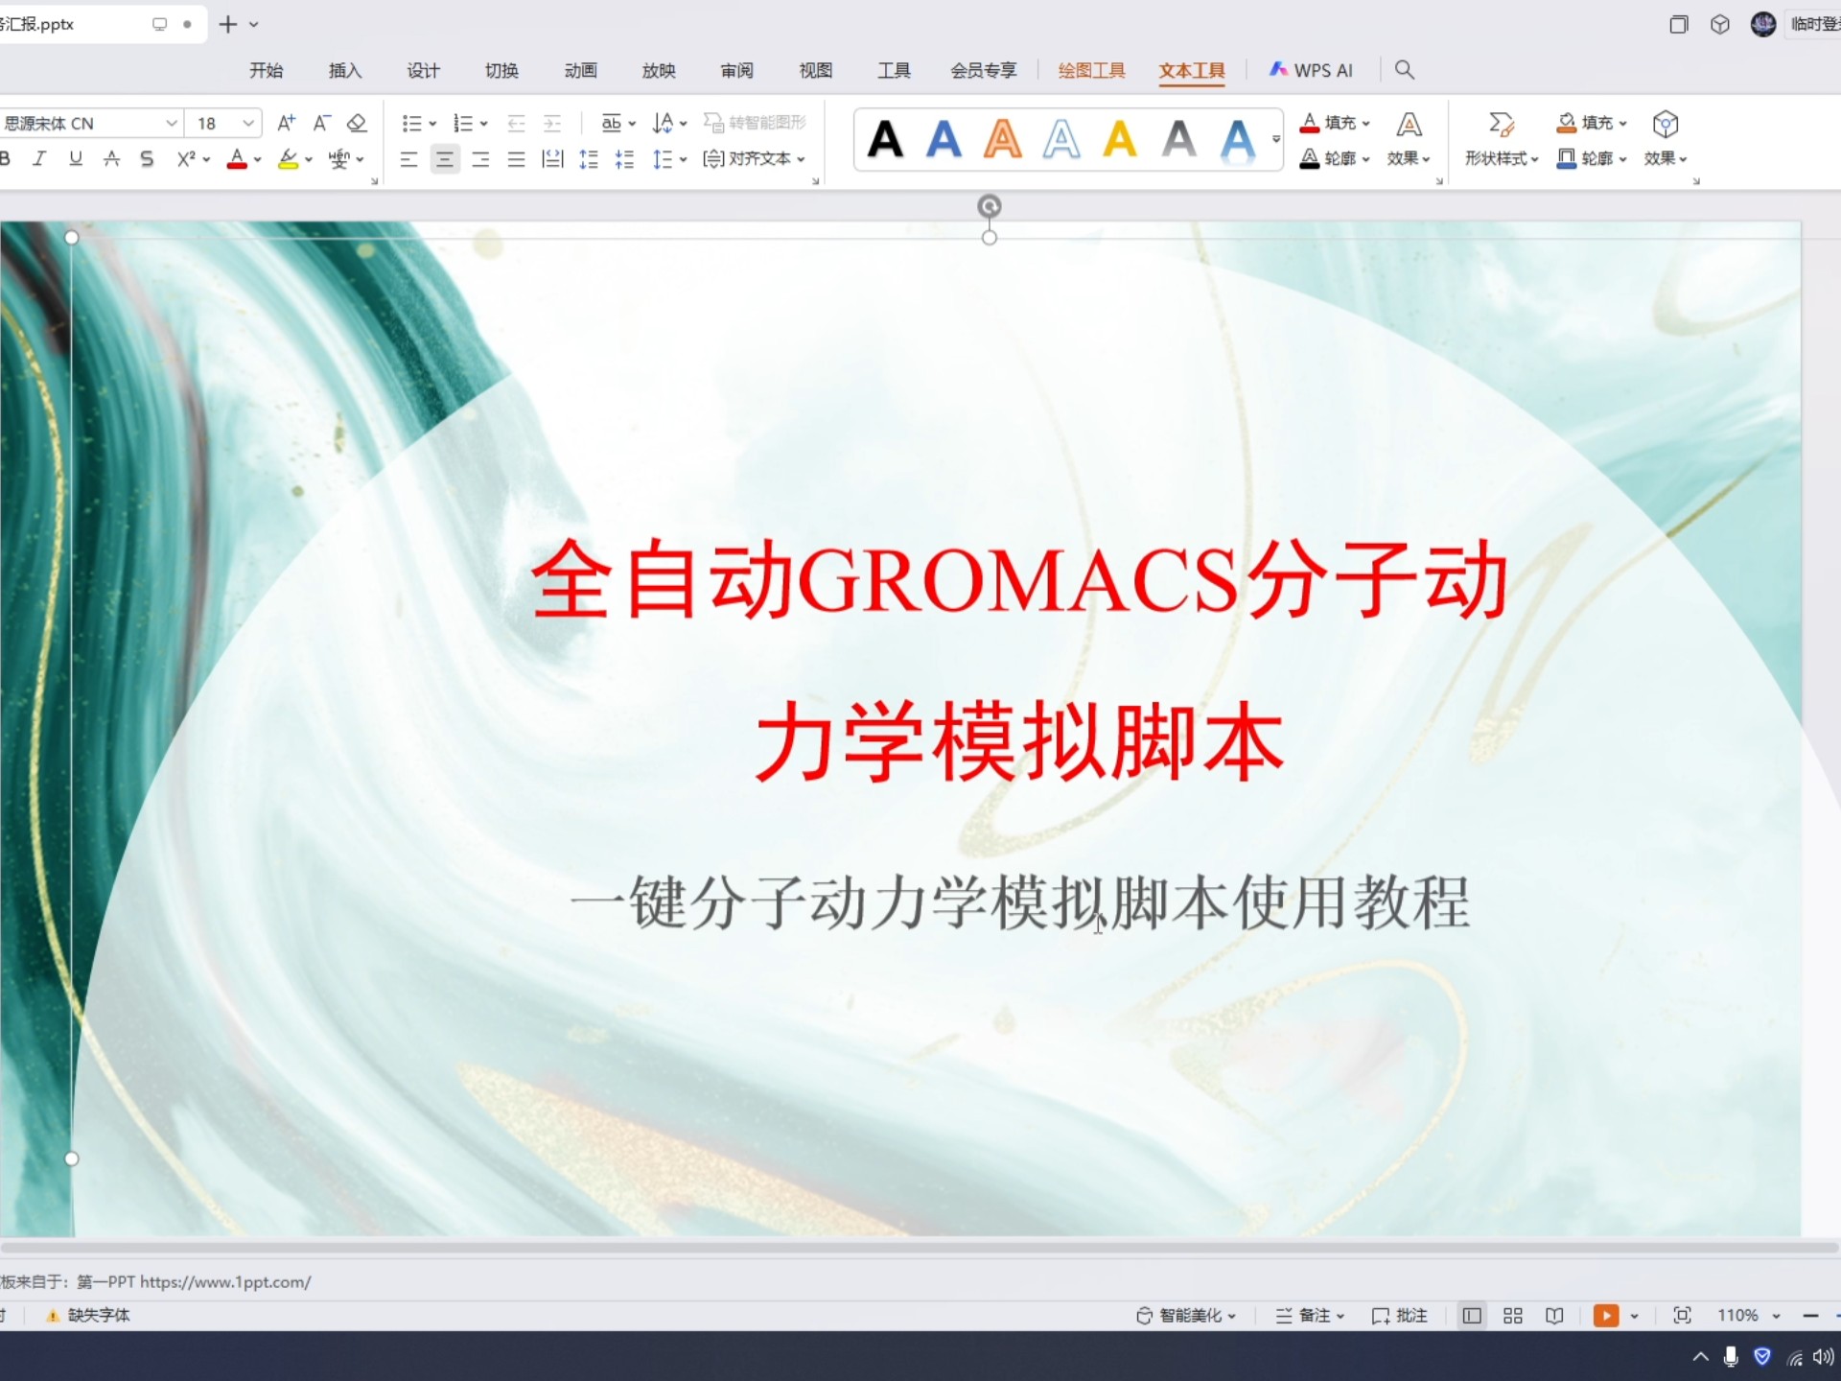
Task: Clear formatting with eraser icon
Action: [357, 123]
